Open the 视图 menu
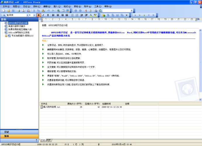The image size is (202, 146). (x=16, y=6)
